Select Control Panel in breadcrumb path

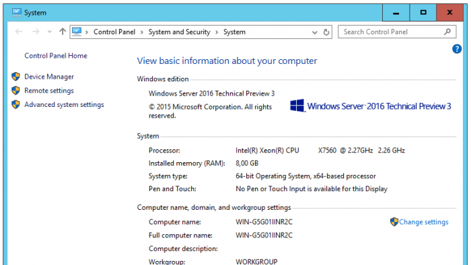click(x=114, y=32)
